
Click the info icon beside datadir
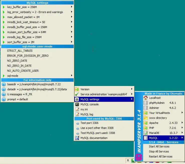pyautogui.click(x=4, y=89)
